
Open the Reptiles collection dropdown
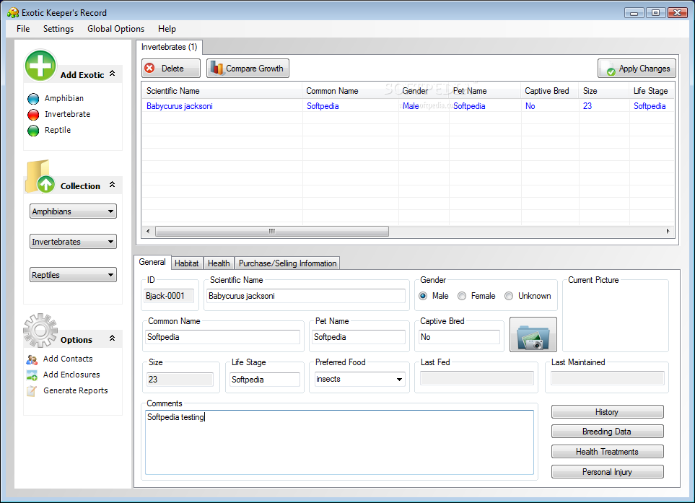click(x=73, y=275)
